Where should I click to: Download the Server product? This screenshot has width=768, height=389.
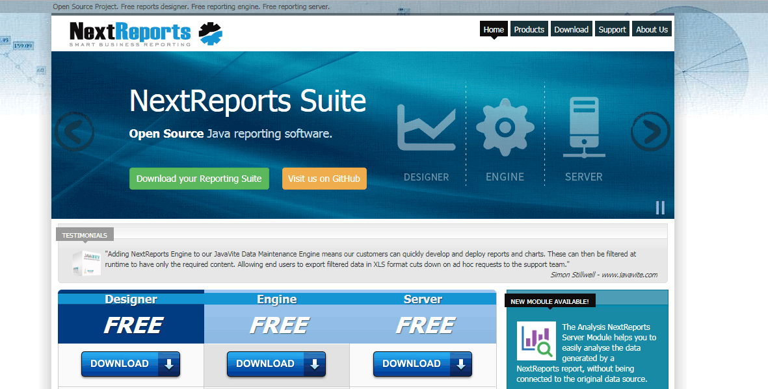click(x=423, y=364)
